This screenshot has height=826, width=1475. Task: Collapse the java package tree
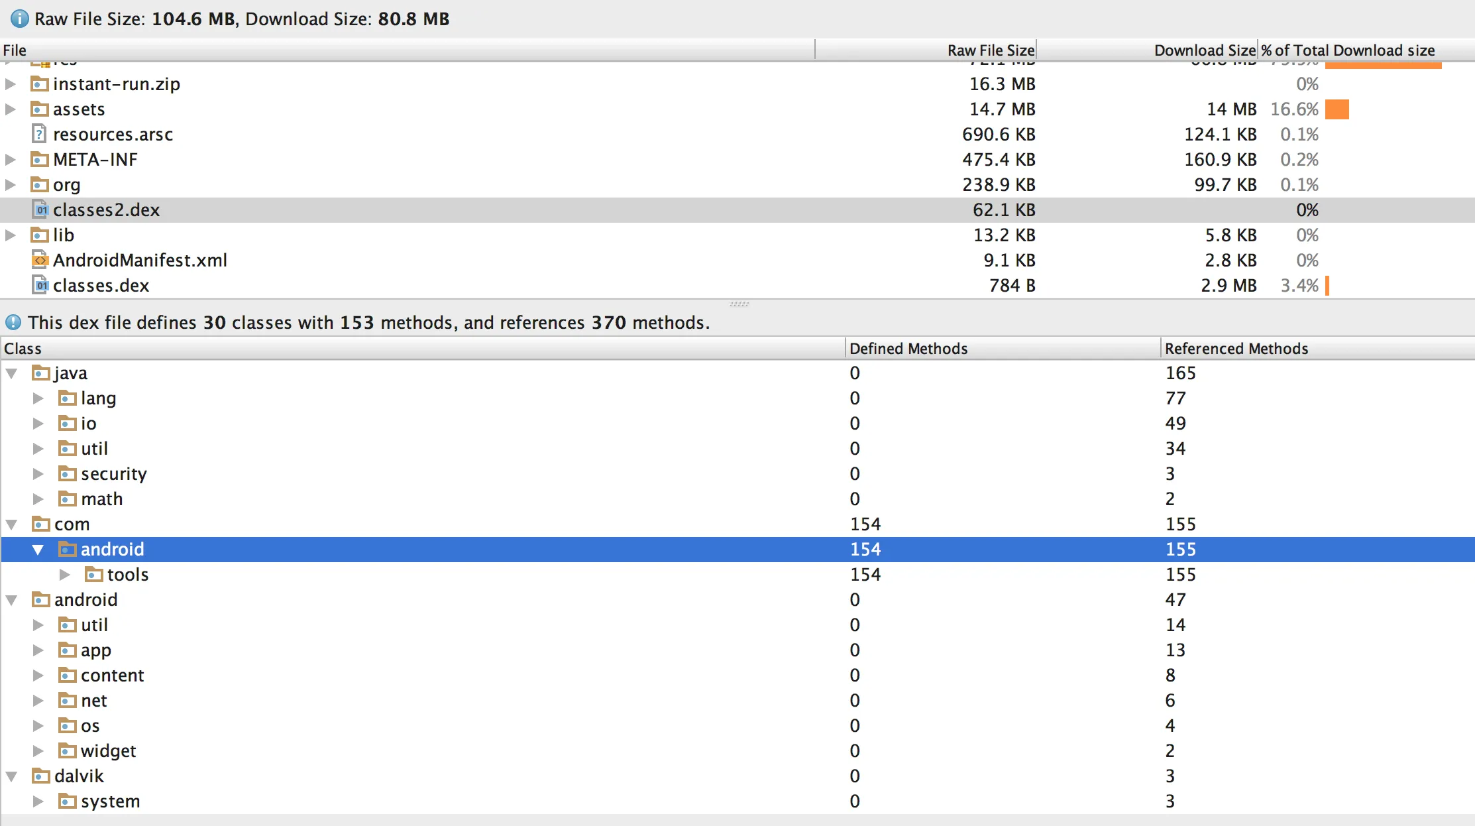[11, 373]
